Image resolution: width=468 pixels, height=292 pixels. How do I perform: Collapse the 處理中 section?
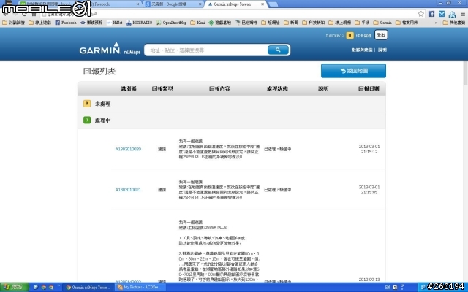point(232,120)
